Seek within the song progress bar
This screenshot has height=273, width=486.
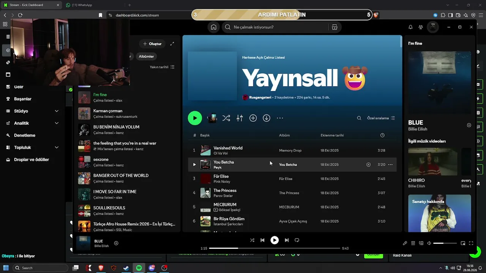pos(275,248)
